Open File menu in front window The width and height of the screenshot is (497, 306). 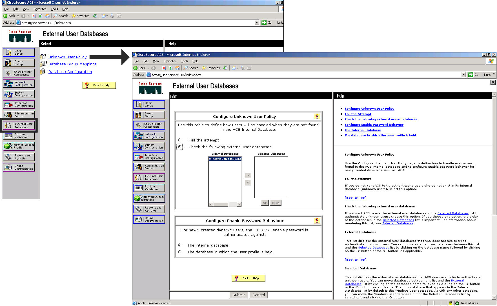pyautogui.click(x=137, y=61)
